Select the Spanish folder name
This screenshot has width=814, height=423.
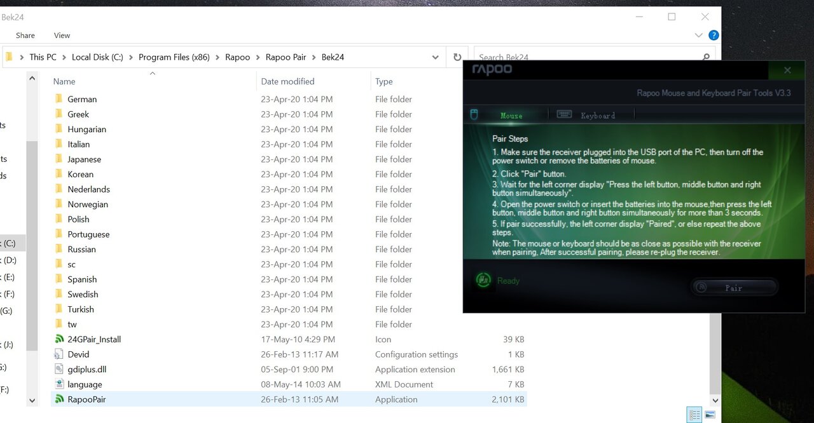point(82,279)
